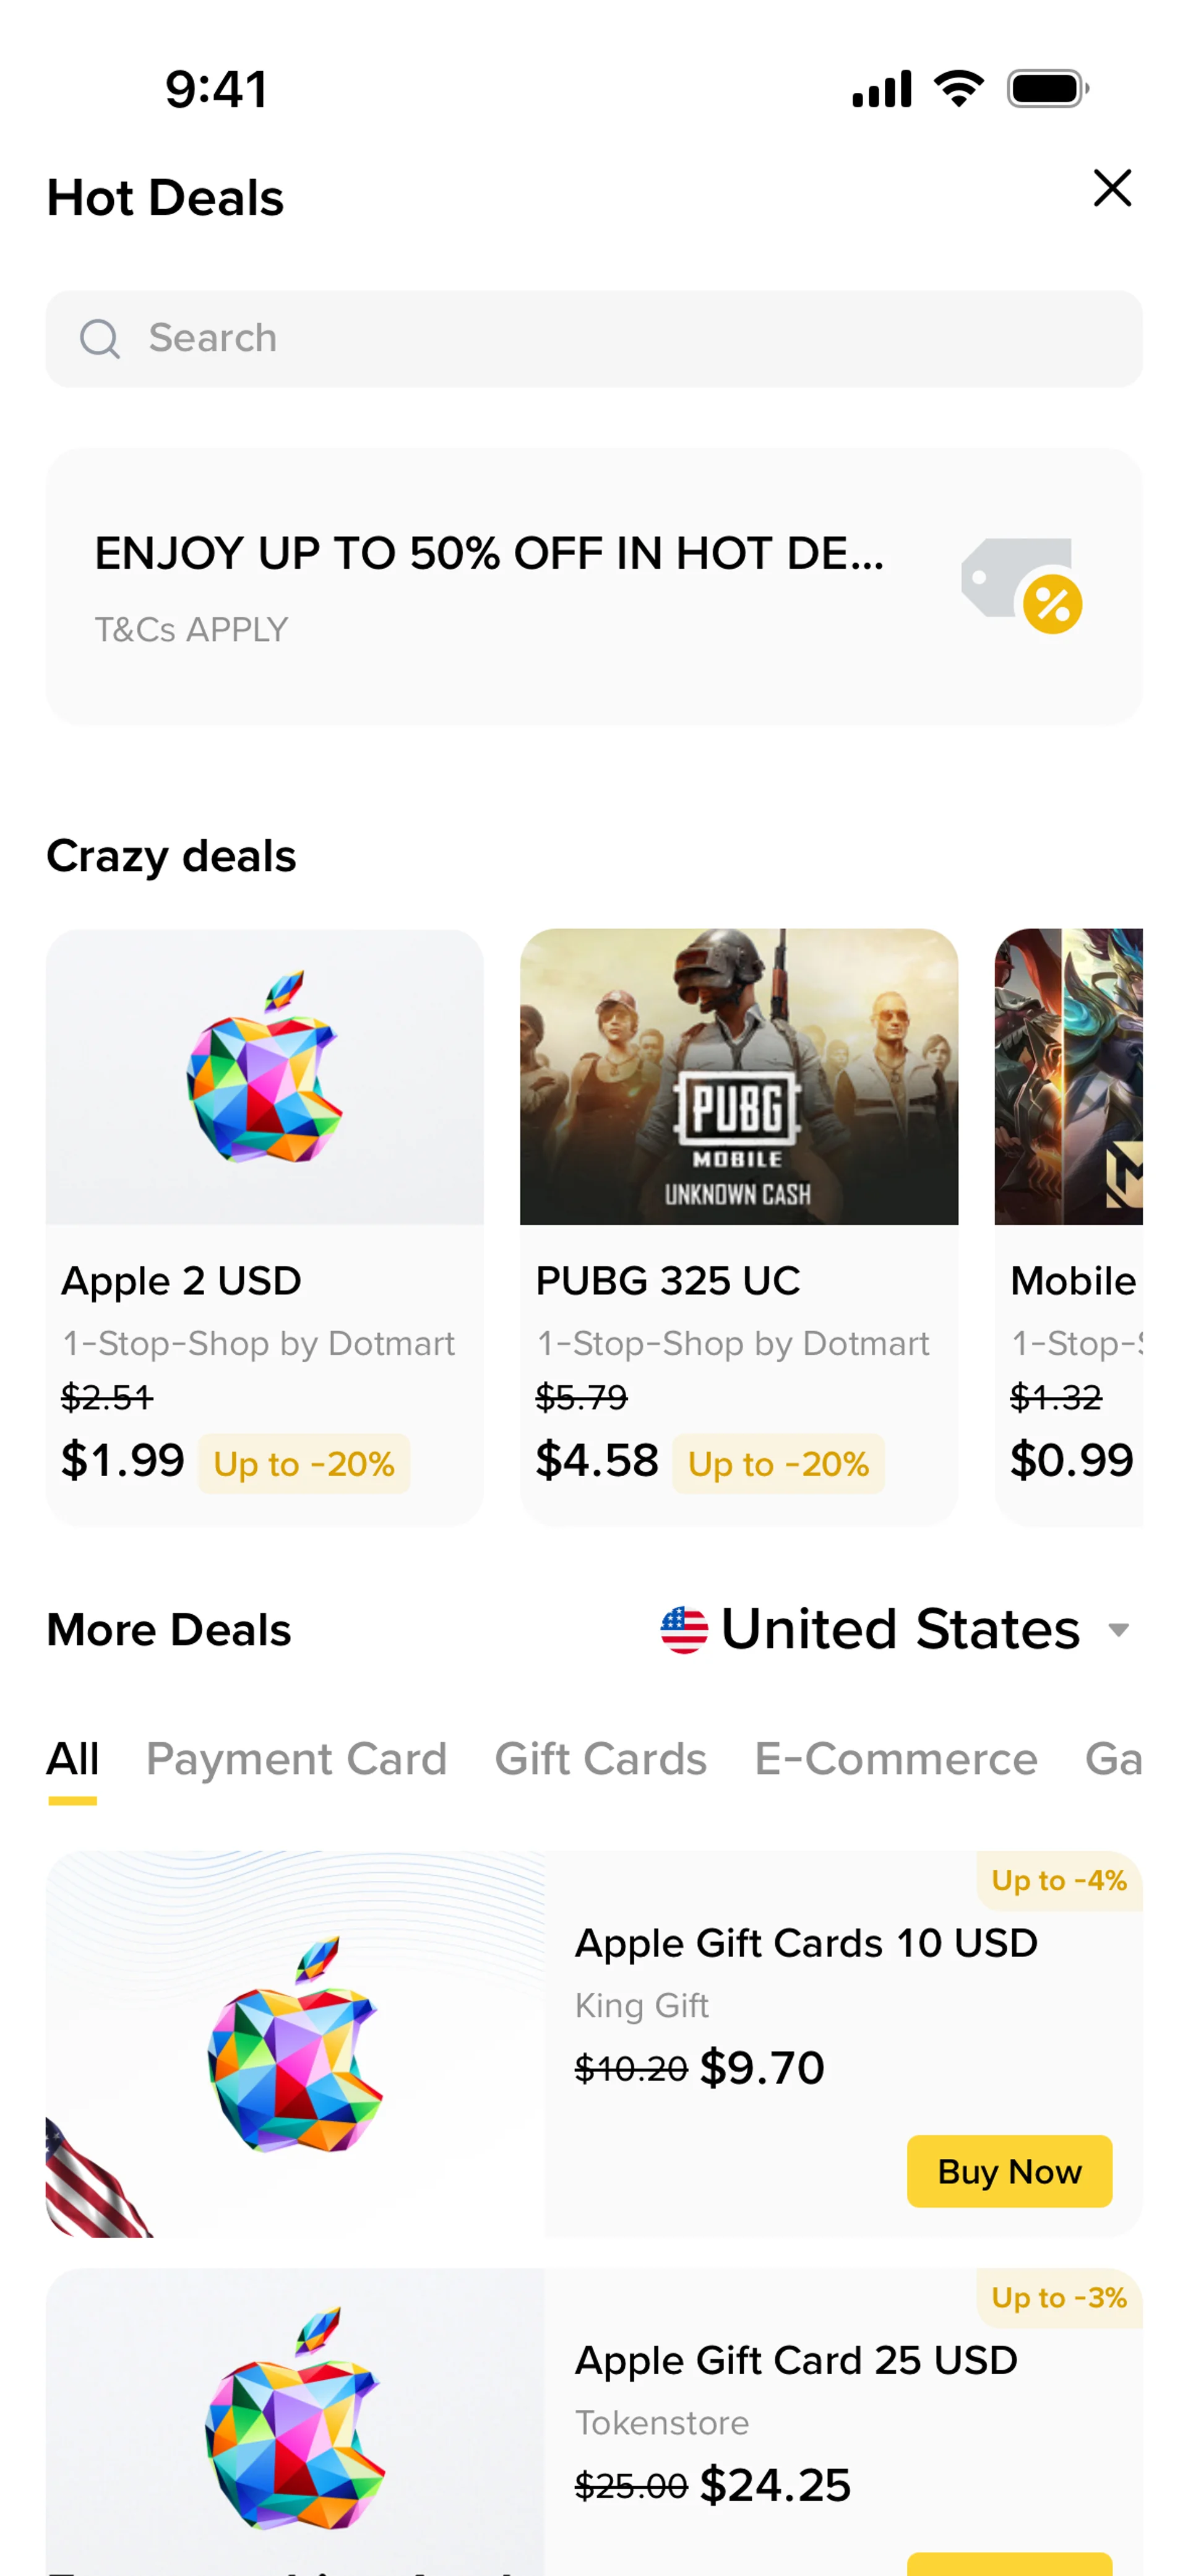
Task: Open the Mobile Legends deal card
Action: tap(1068, 1227)
